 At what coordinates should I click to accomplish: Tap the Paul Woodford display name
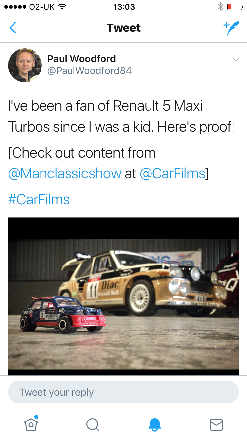coord(82,59)
